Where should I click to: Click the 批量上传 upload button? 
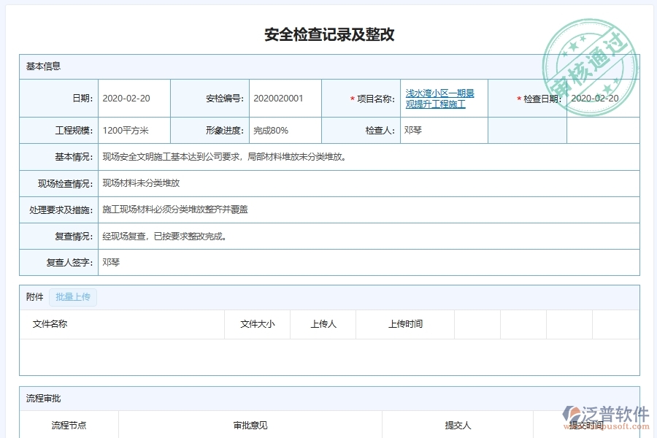(x=73, y=297)
